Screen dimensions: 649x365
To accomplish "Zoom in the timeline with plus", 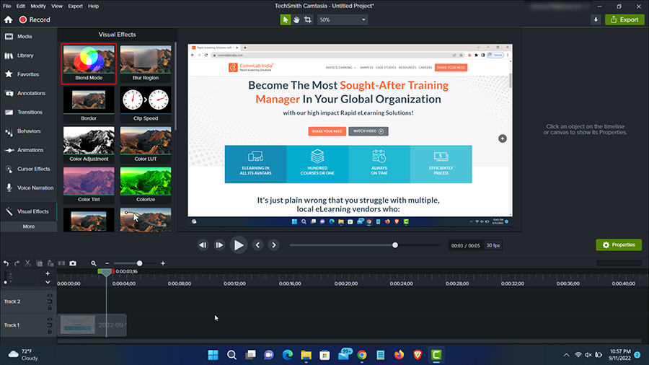I will (163, 263).
